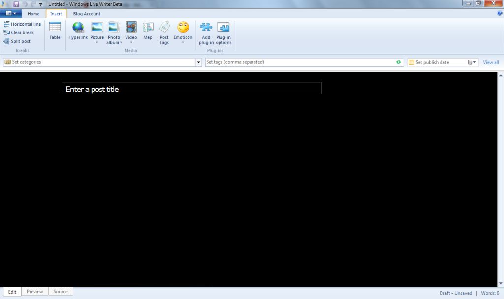The height and width of the screenshot is (299, 504).
Task: Insert a Table into the post
Action: [55, 31]
